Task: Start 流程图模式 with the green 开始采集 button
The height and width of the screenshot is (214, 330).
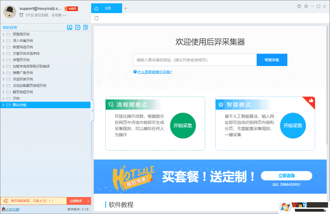Action: [183, 126]
